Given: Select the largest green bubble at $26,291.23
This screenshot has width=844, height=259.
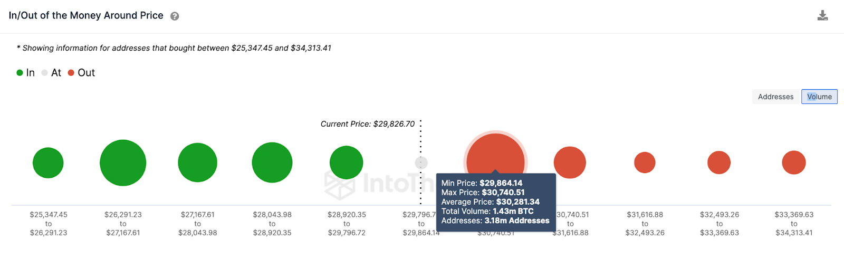Looking at the screenshot, I should (123, 163).
